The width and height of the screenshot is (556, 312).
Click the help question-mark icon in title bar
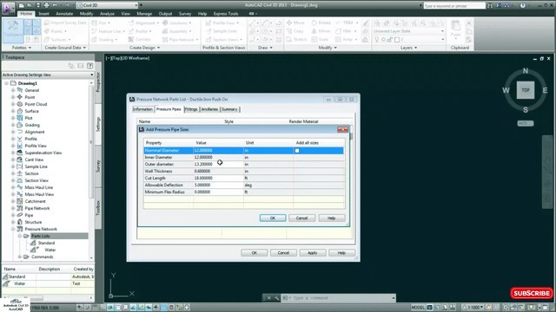click(x=523, y=5)
